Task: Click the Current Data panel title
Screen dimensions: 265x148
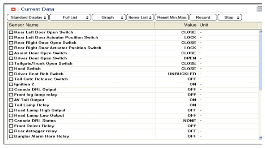Action: tap(37, 9)
